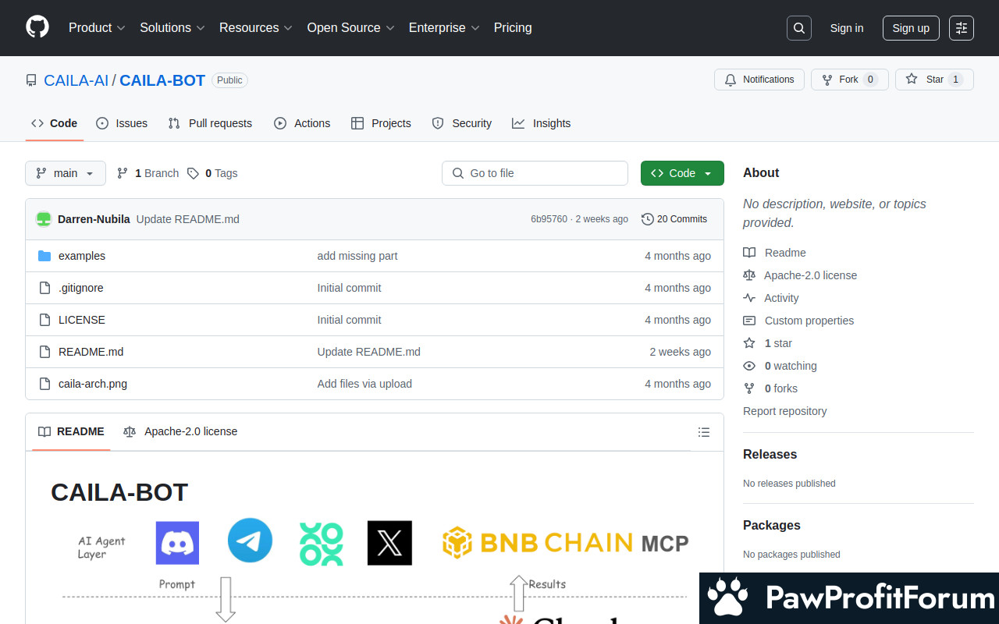The image size is (999, 624).
Task: Open the Notifications bell button
Action: 759,80
